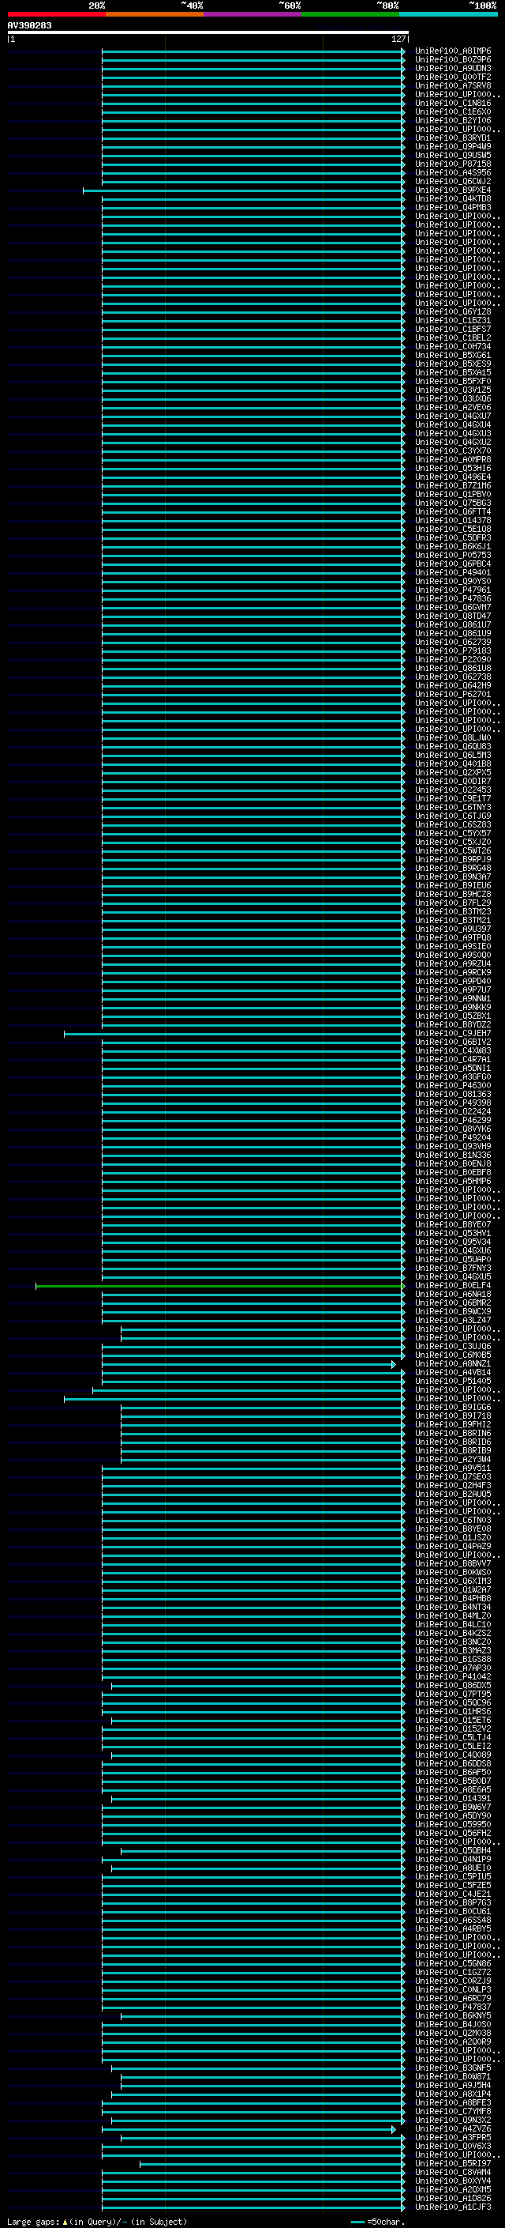Click the purple ~60% identity legend segment
This screenshot has height=2228, width=505.
[252, 14]
